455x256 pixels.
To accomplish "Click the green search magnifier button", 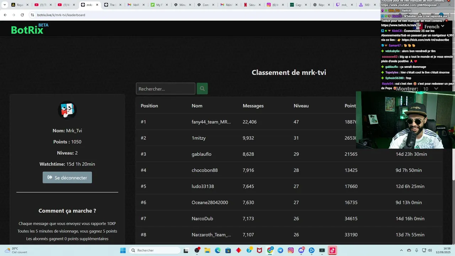I will [x=202, y=89].
